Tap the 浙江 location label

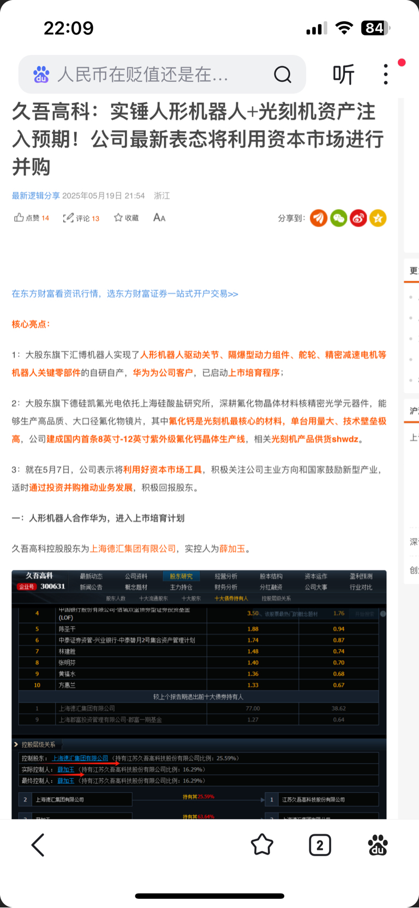[162, 195]
